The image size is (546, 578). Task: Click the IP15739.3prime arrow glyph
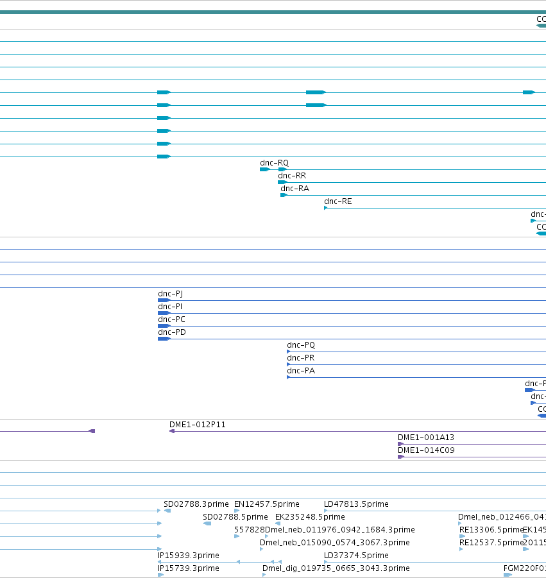pyautogui.click(x=161, y=575)
